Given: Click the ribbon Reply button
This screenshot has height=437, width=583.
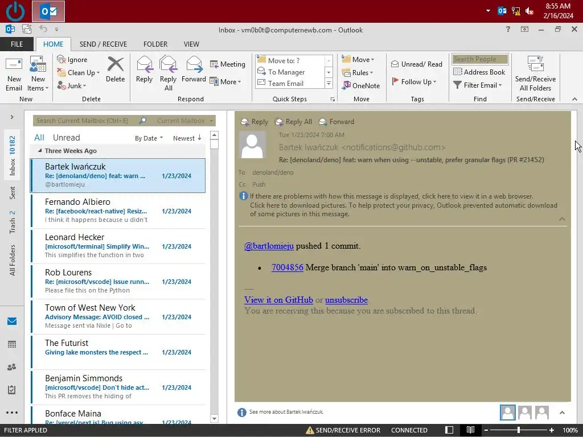Looking at the screenshot, I should tap(144, 70).
